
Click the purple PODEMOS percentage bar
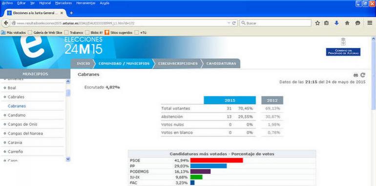201,171
